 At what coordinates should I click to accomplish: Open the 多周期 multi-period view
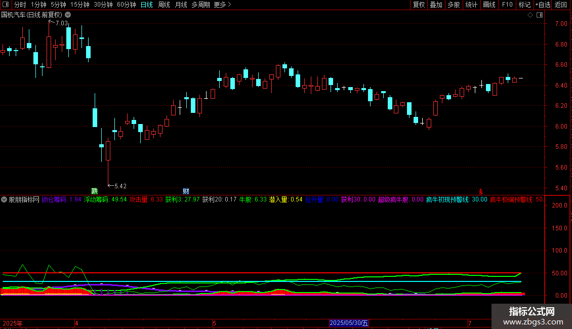click(x=200, y=5)
